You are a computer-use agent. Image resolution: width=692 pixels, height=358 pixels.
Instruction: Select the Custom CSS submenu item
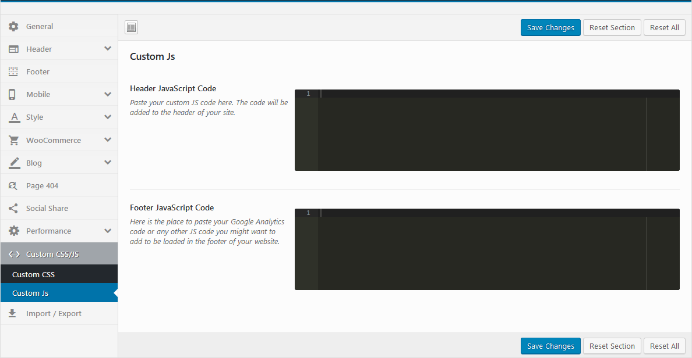(x=59, y=274)
